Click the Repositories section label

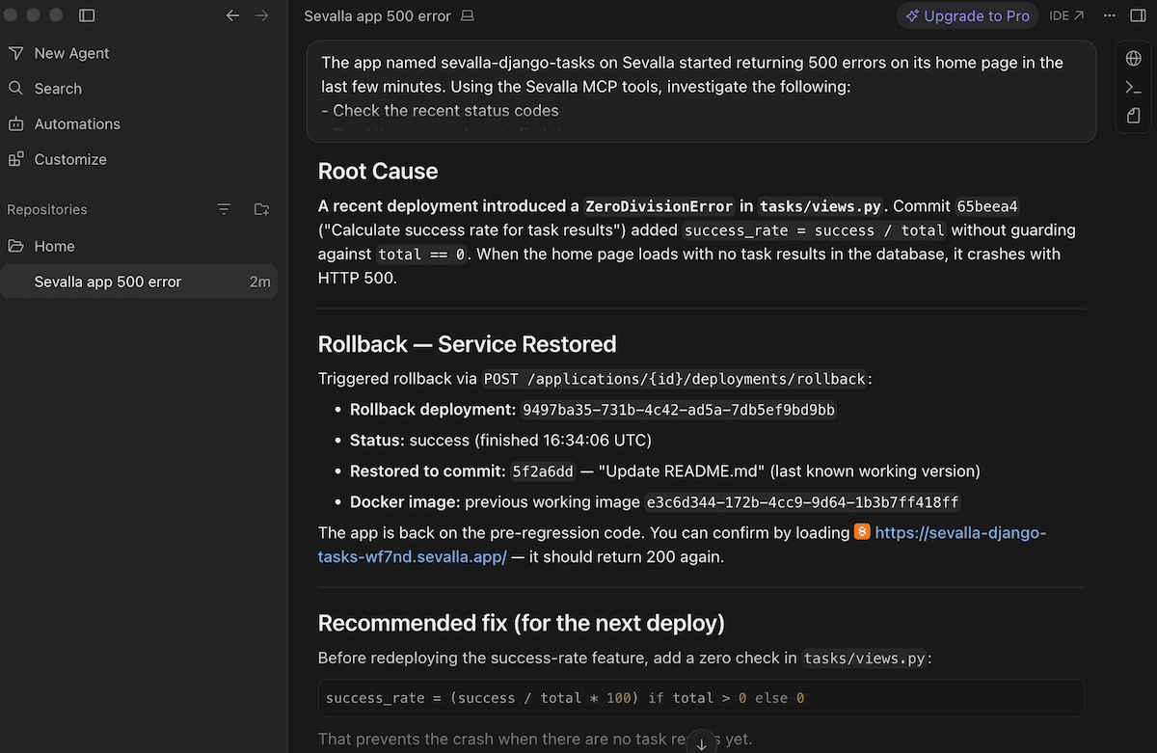click(x=47, y=209)
